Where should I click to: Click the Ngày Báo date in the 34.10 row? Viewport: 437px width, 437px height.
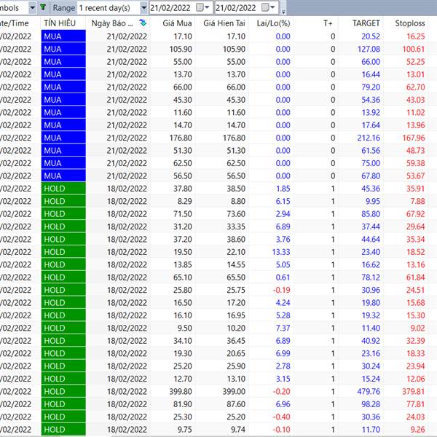coord(127,341)
